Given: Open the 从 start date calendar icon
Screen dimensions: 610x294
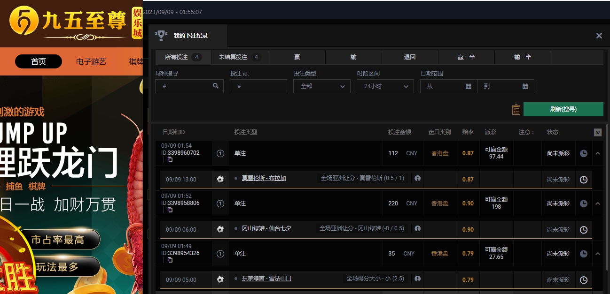Looking at the screenshot, I should click(468, 86).
